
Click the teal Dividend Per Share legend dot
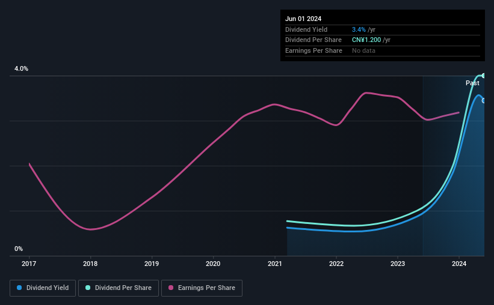point(88,288)
